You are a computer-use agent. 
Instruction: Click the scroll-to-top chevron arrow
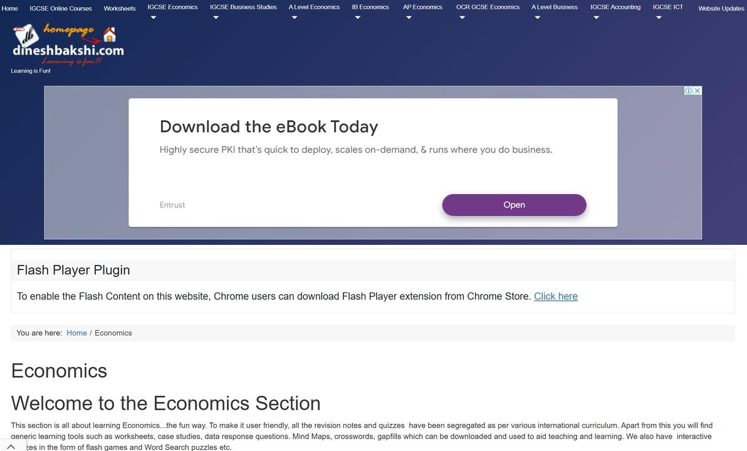pos(11,446)
